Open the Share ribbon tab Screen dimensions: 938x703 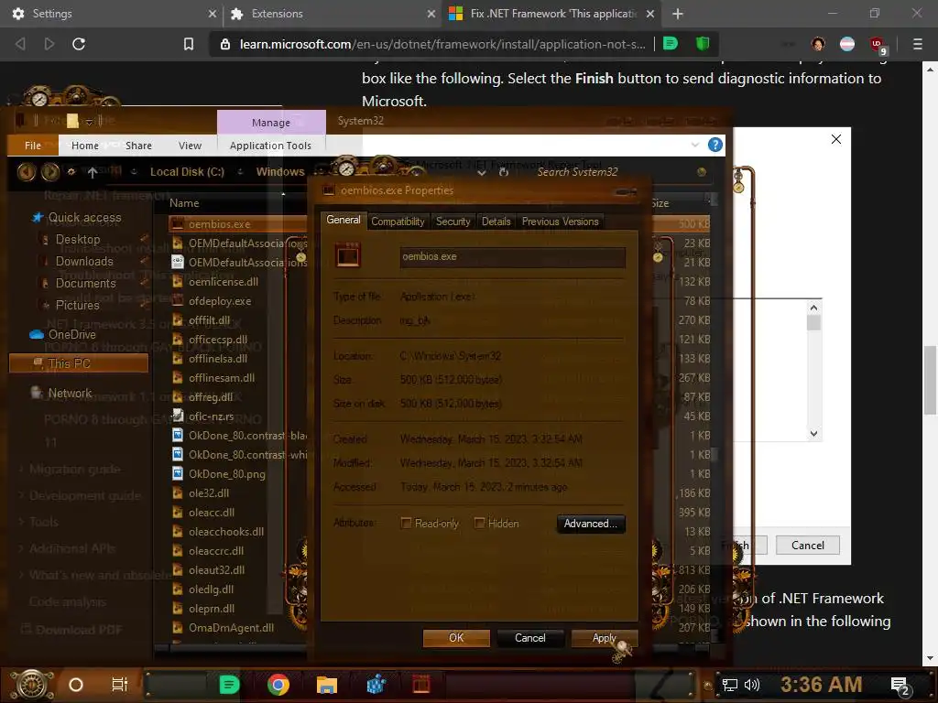[139, 146]
